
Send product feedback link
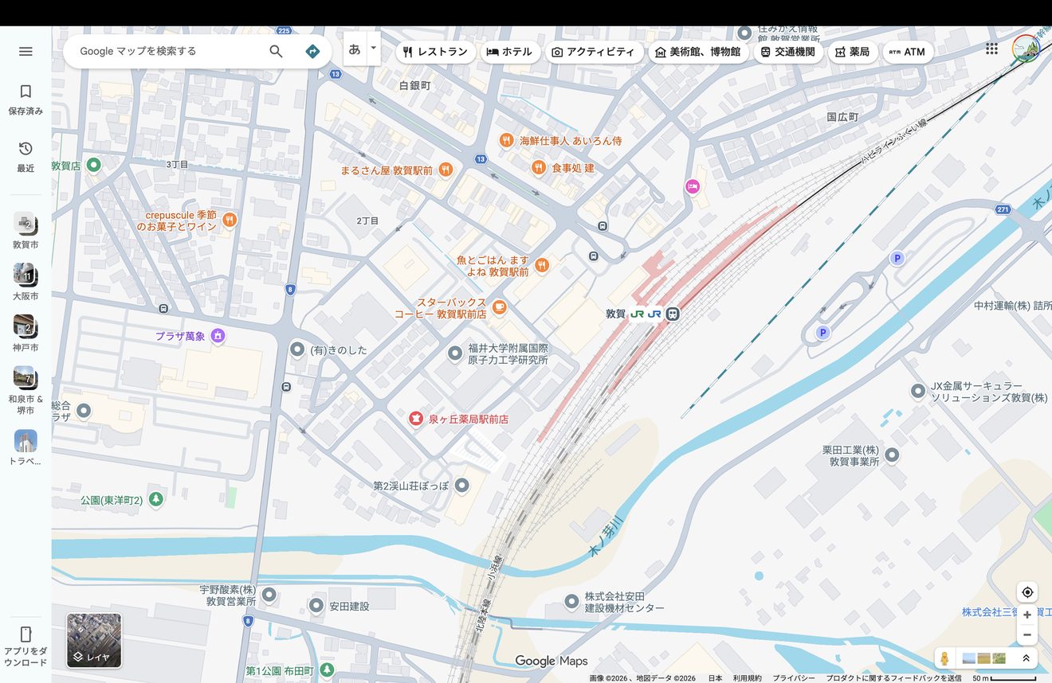click(893, 678)
